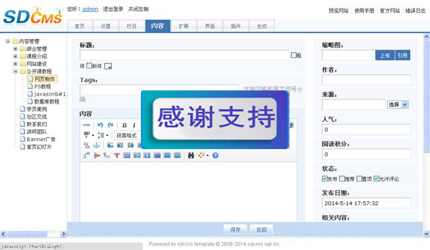The height and width of the screenshot is (250, 430).
Task: Click the admin username link
Action: [90, 9]
